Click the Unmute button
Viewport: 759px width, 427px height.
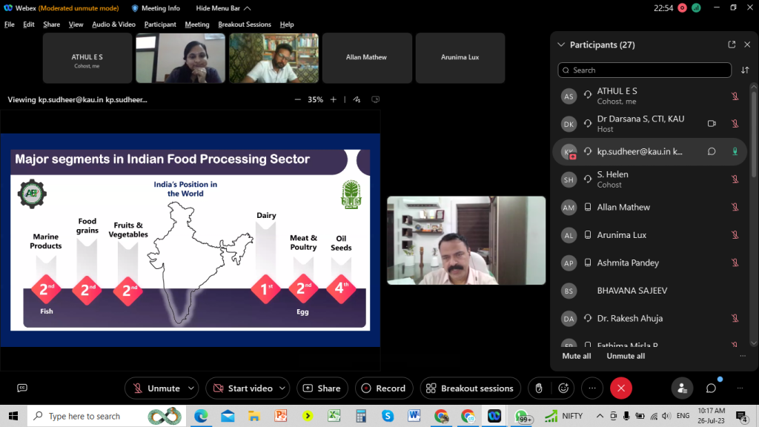tap(156, 388)
